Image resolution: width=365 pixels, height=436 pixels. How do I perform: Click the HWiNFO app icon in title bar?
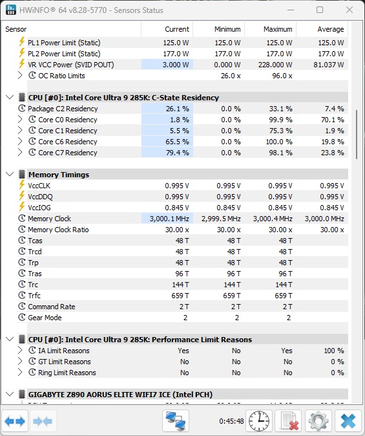[10, 10]
